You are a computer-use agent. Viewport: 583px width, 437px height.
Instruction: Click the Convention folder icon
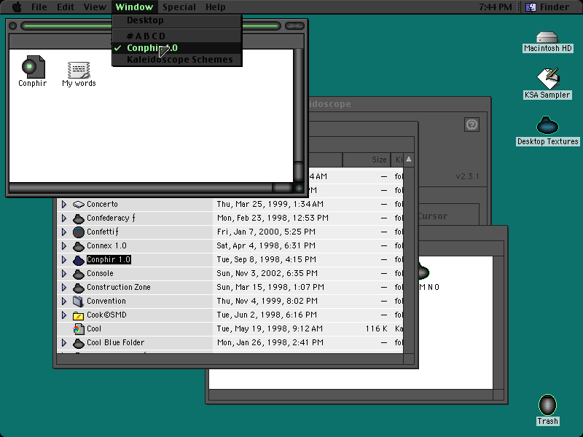coord(79,302)
